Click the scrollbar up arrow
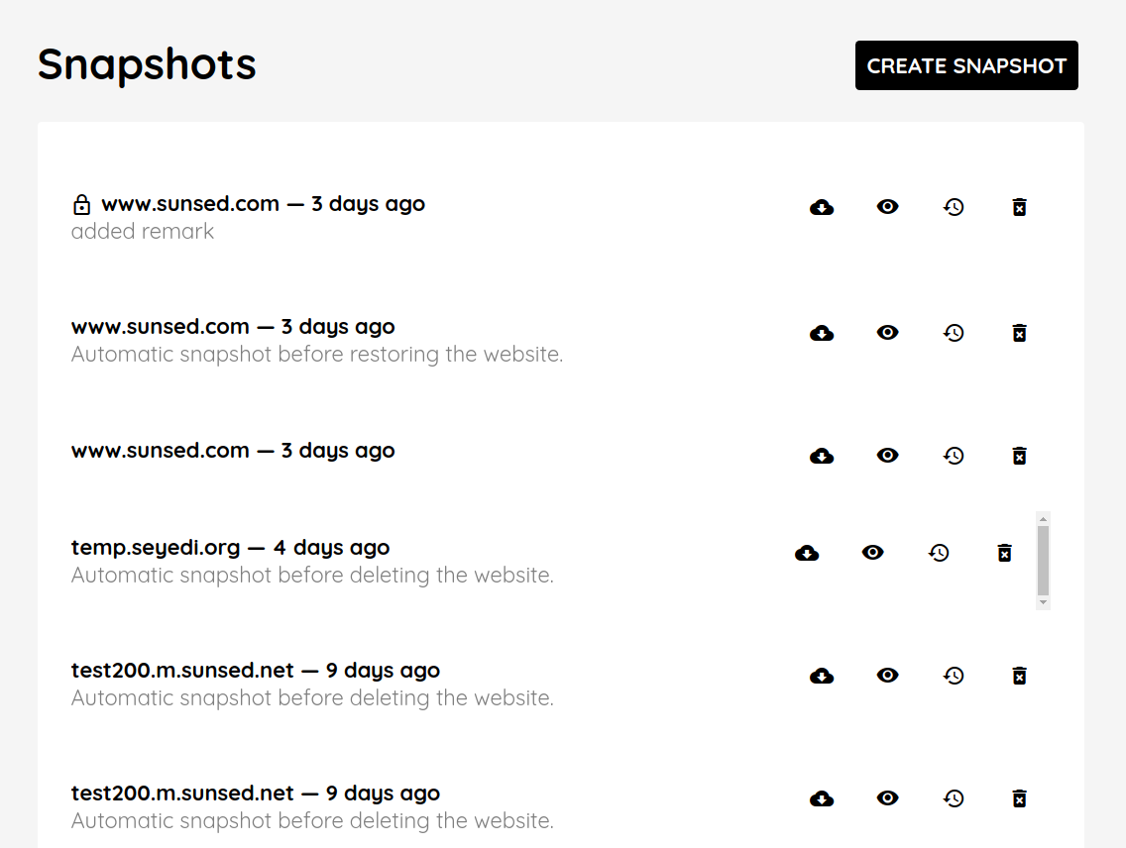 pos(1043,518)
